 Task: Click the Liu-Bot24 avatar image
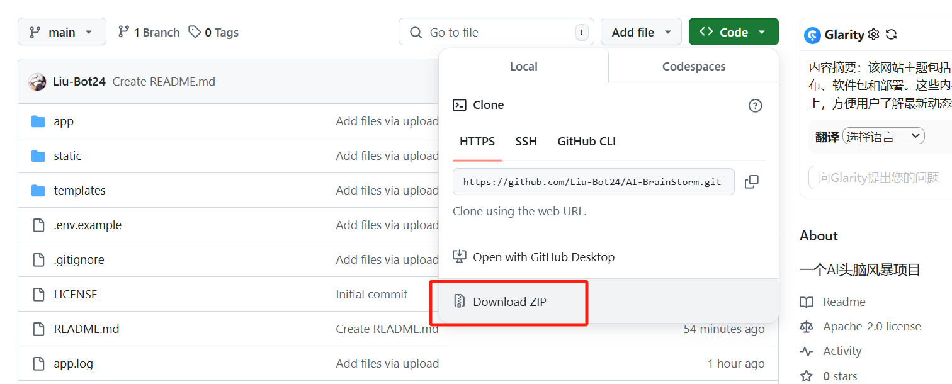[37, 82]
